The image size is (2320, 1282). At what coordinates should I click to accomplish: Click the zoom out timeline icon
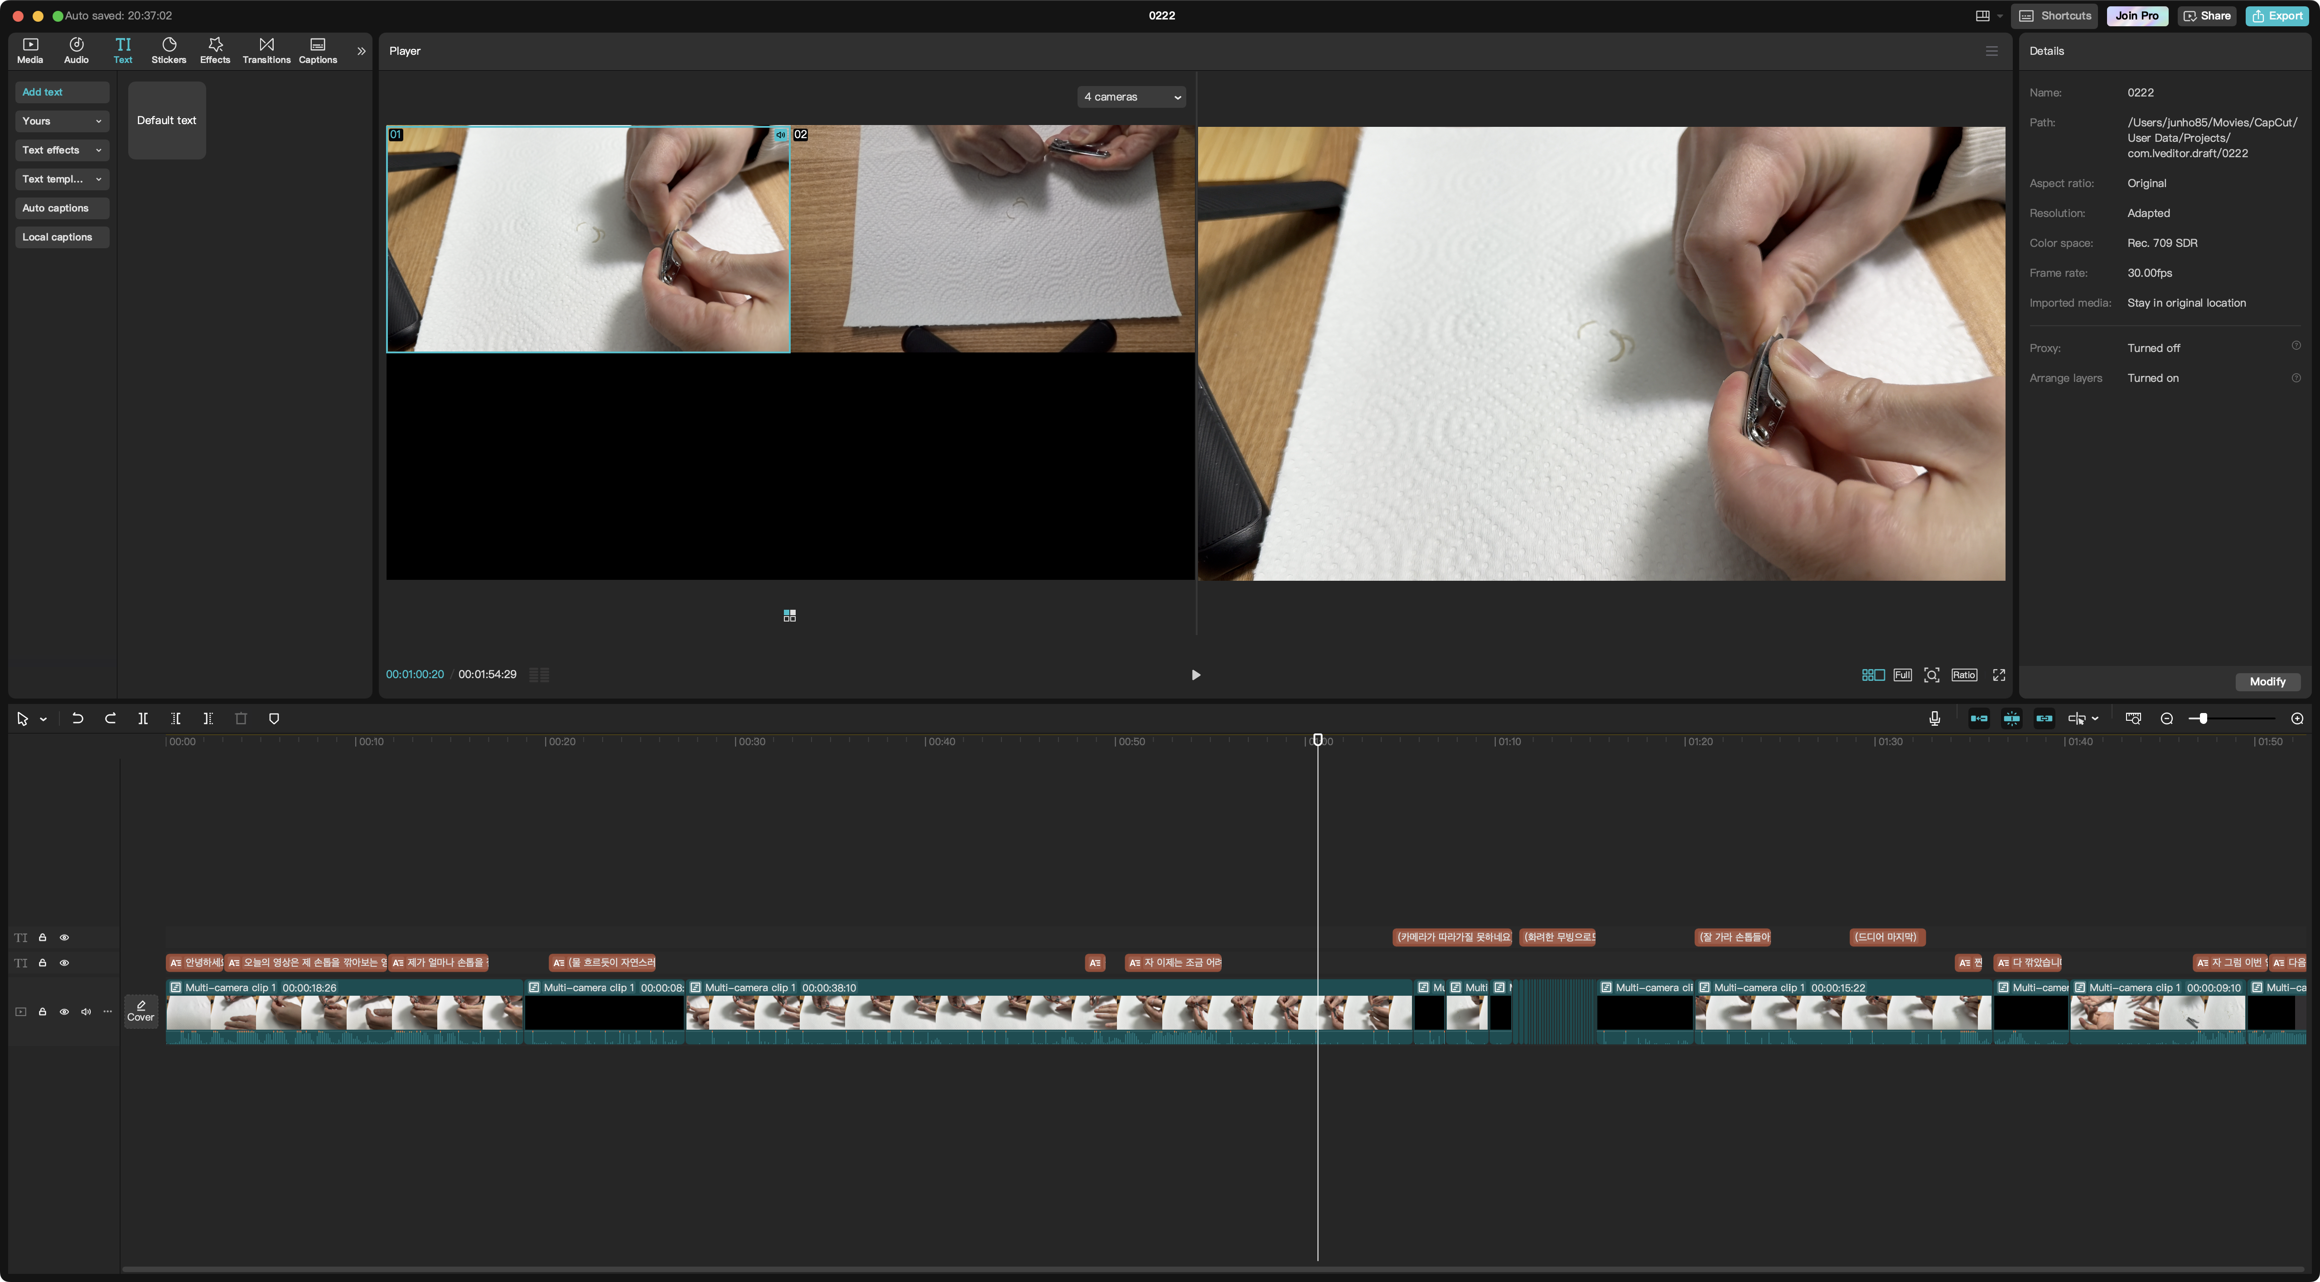(x=2167, y=718)
